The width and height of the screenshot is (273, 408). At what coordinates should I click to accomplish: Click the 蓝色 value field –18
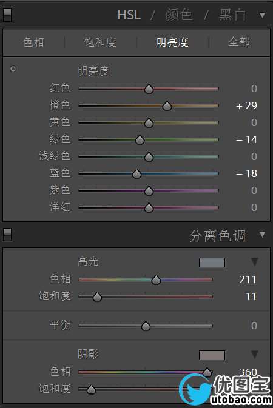coord(246,173)
